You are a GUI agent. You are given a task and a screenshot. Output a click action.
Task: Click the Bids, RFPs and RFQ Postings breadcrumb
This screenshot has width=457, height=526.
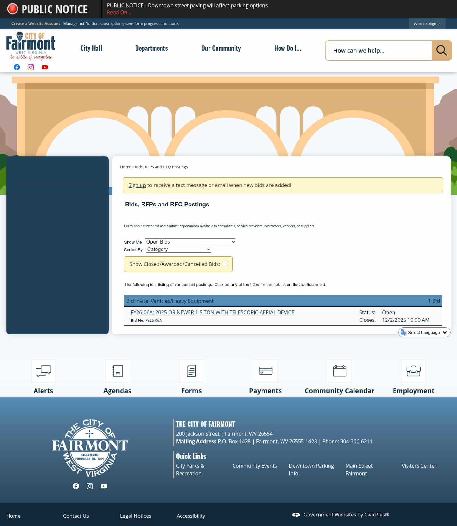click(161, 167)
